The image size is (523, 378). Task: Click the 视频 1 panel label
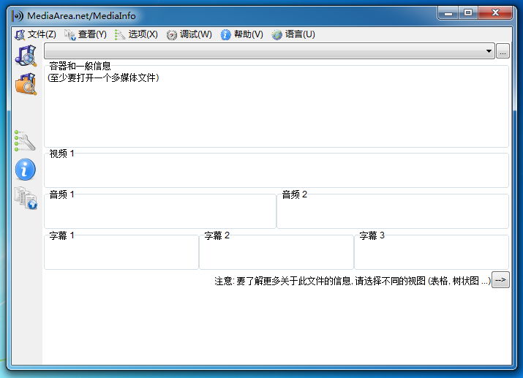tap(61, 154)
